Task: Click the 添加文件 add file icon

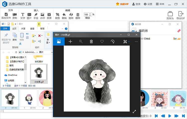Action: tap(6, 14)
